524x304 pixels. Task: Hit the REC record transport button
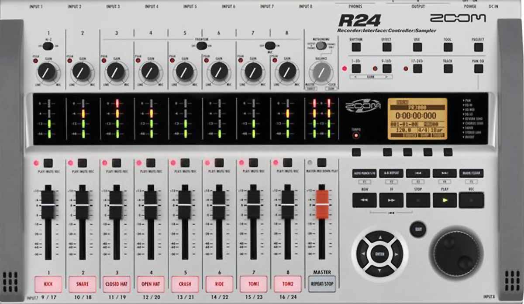click(x=472, y=200)
